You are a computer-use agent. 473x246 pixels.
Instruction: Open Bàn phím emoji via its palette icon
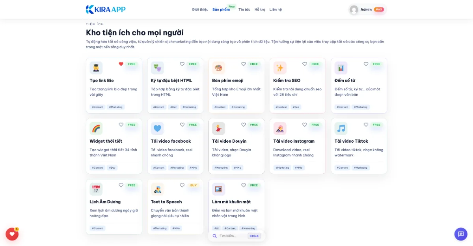click(x=218, y=67)
